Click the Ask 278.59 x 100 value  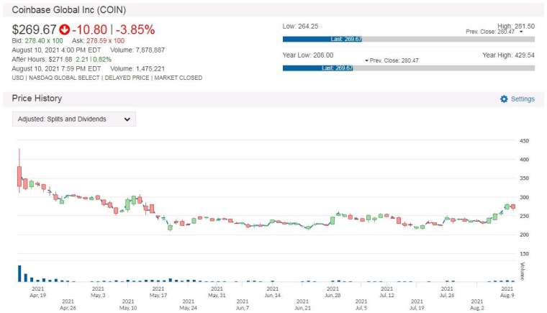(x=105, y=41)
